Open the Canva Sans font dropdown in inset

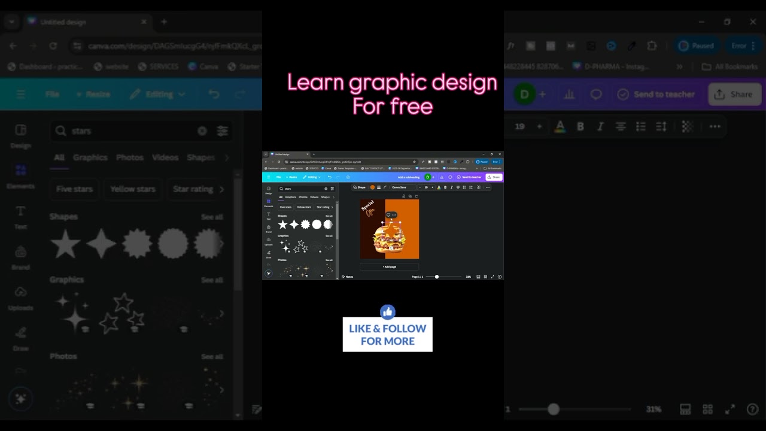405,187
